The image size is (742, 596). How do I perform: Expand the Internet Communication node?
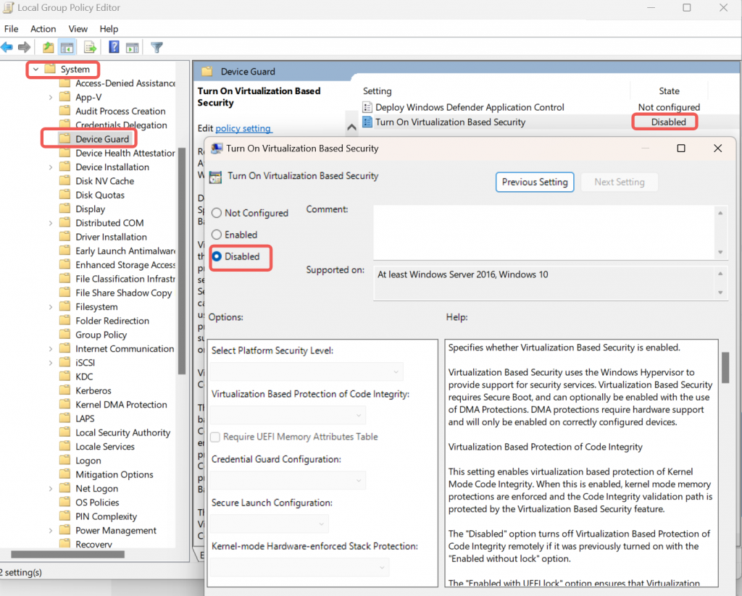coord(50,348)
